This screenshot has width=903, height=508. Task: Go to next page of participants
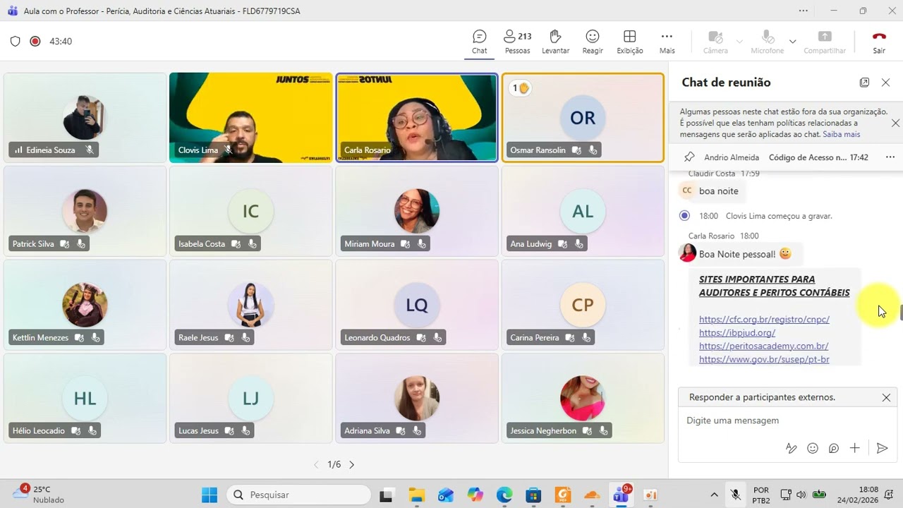[x=351, y=464]
